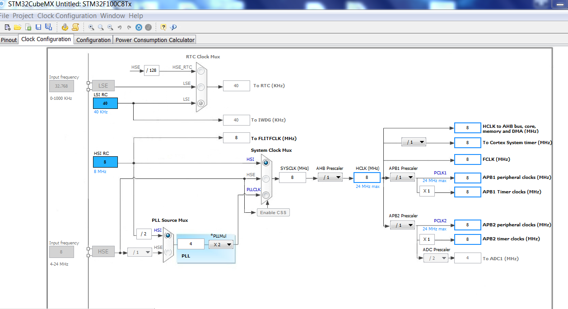568x309 pixels.
Task: Open the Clock Configuration menu
Action: click(67, 16)
